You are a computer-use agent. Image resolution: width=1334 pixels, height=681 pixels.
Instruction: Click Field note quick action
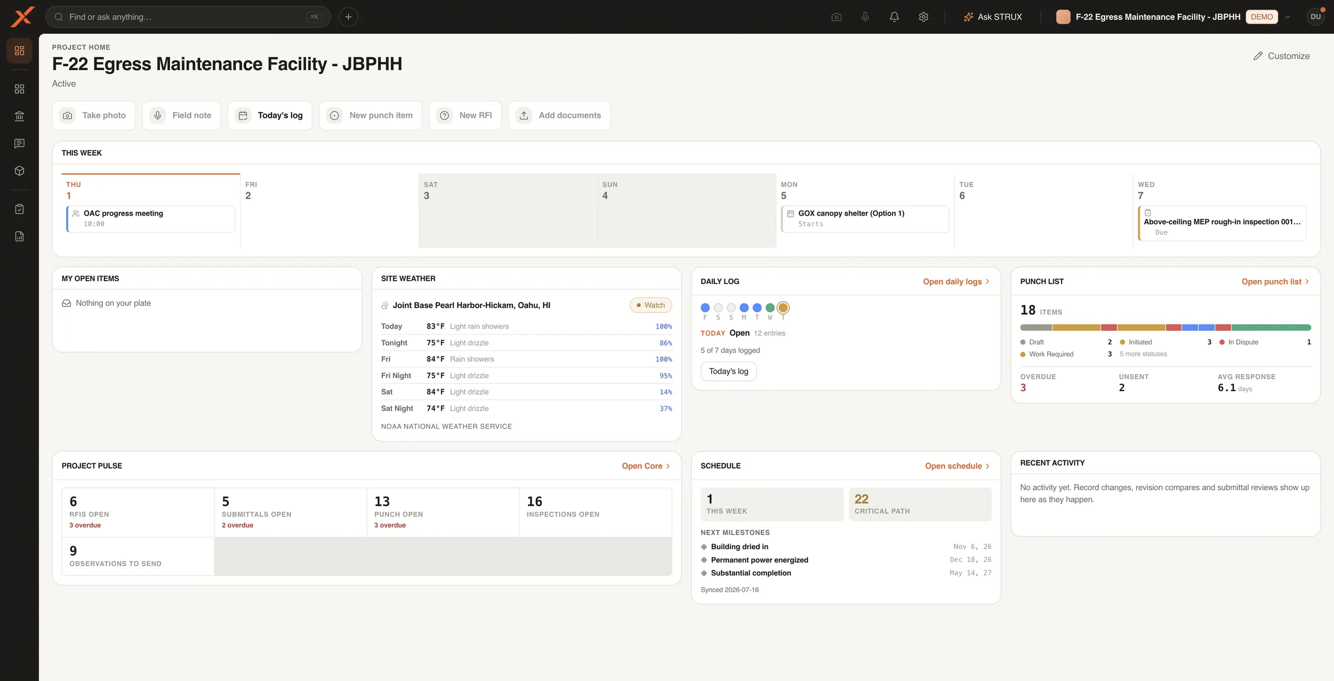[182, 116]
